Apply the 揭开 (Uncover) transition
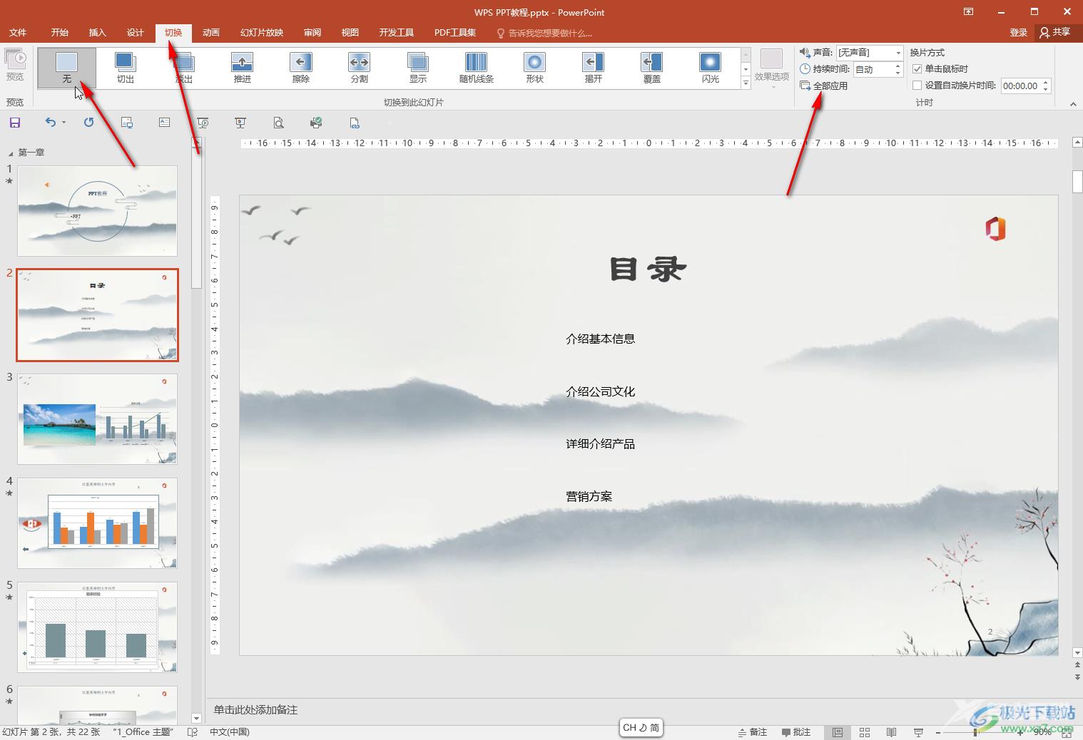 click(594, 68)
